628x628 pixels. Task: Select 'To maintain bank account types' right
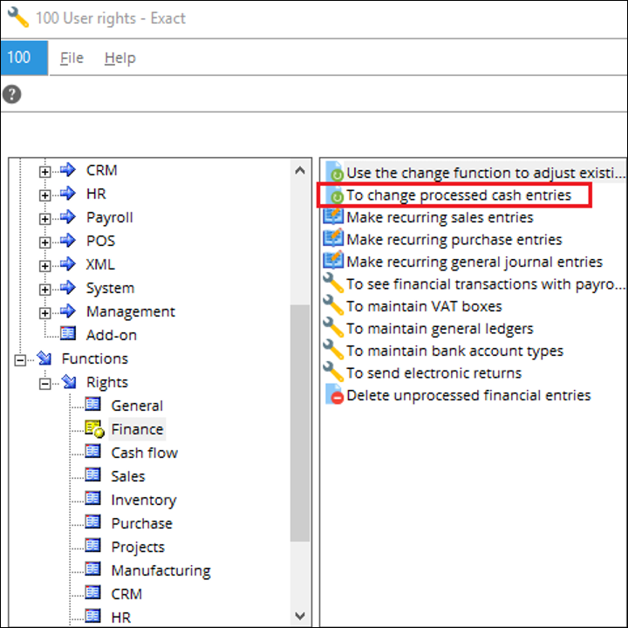point(454,351)
